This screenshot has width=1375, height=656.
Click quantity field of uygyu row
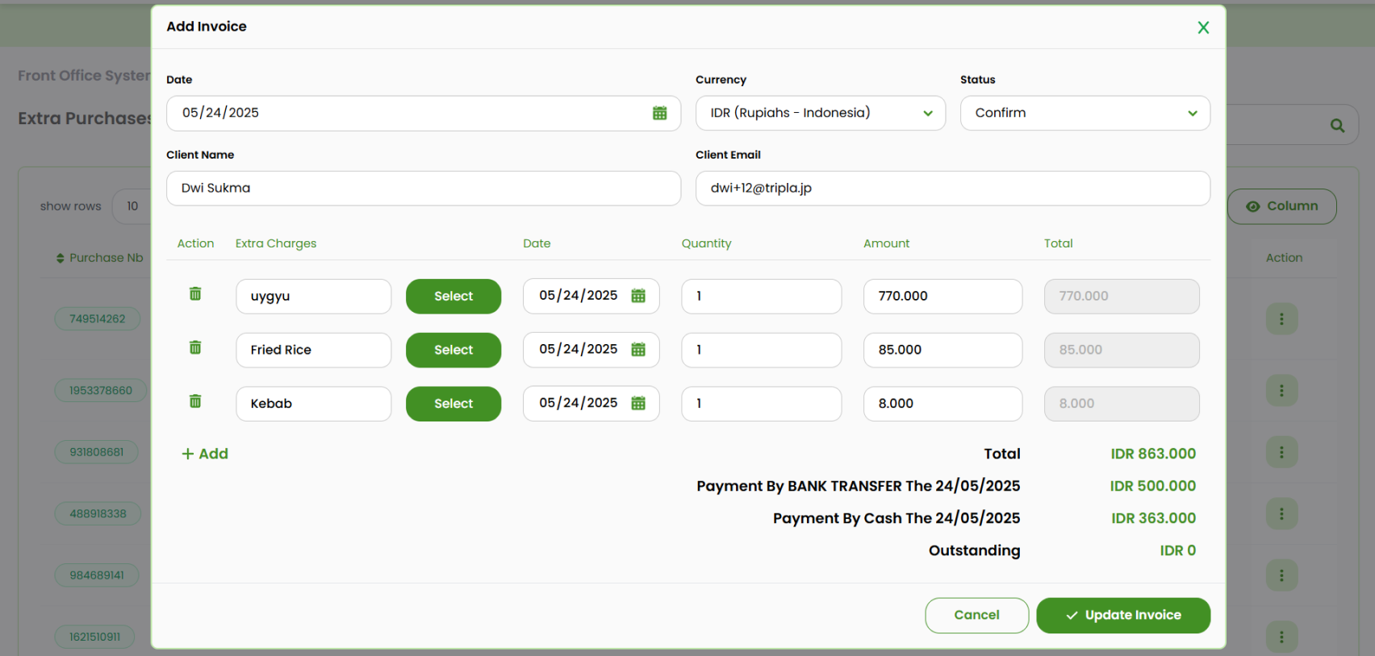[761, 296]
